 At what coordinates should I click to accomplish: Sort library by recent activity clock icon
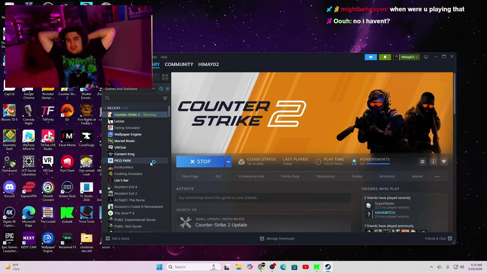click(161, 89)
